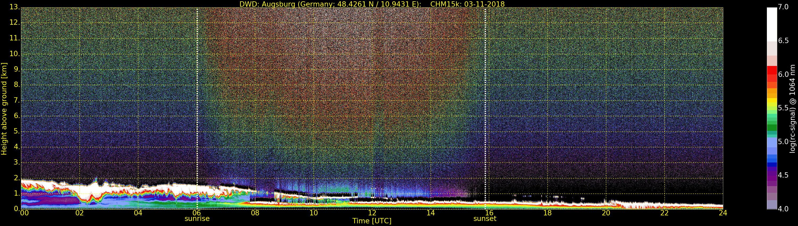Click colorbar tick value '4.5'
798x226 pixels.
[x=783, y=175]
